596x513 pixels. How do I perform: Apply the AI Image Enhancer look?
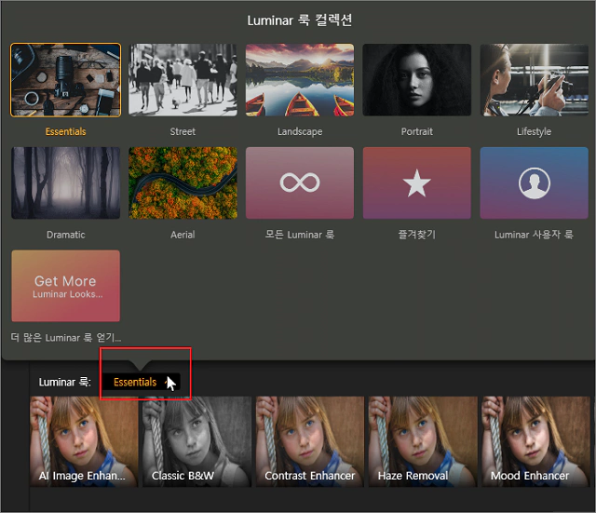pos(84,441)
